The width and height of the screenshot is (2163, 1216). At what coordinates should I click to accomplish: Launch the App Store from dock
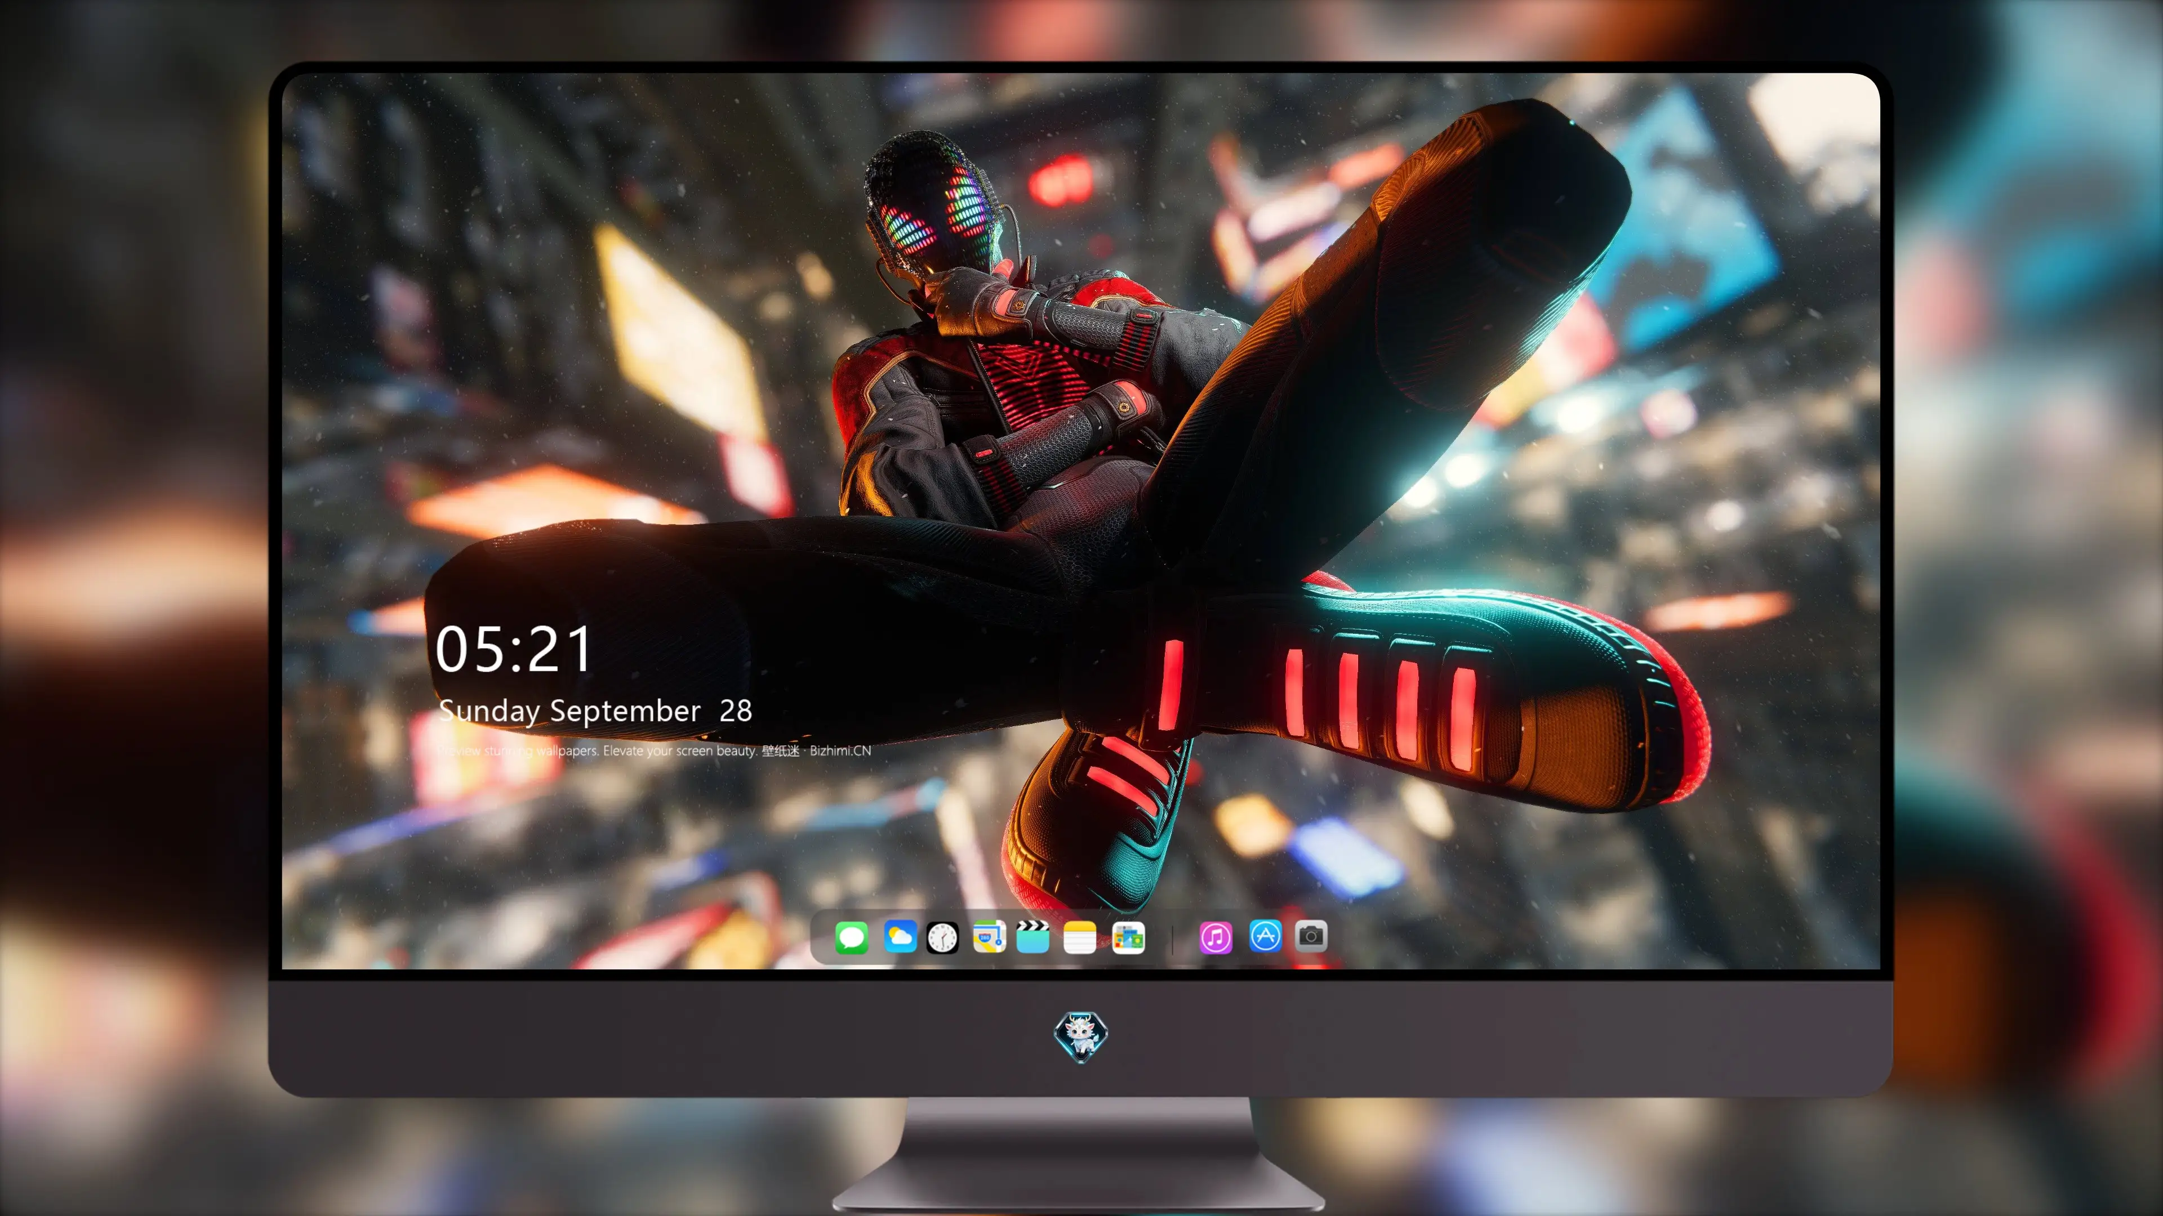pos(1265,936)
